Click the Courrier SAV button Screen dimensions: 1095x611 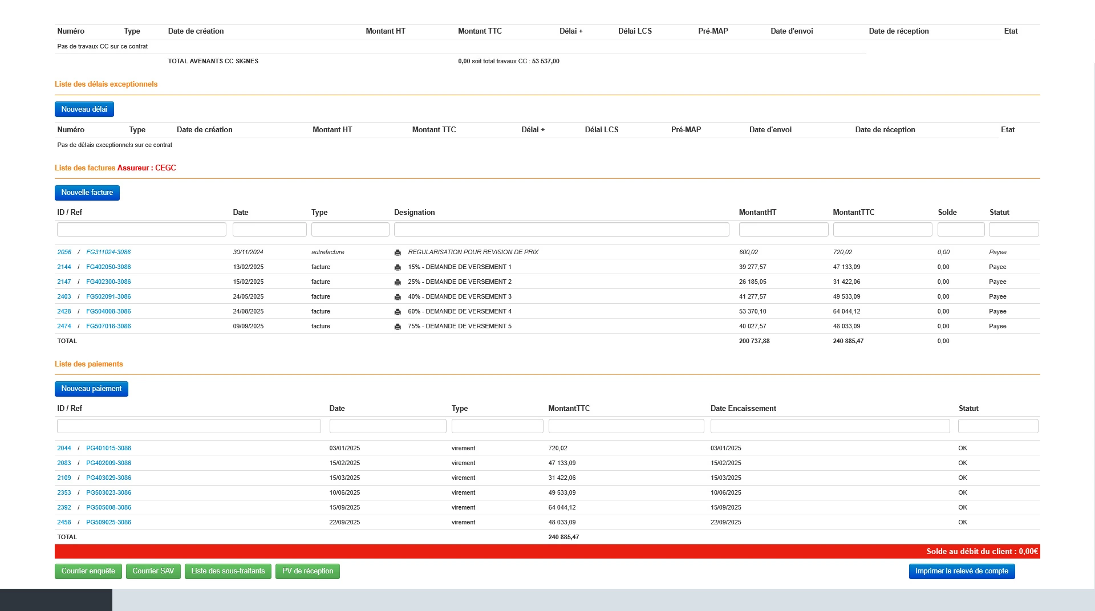153,571
